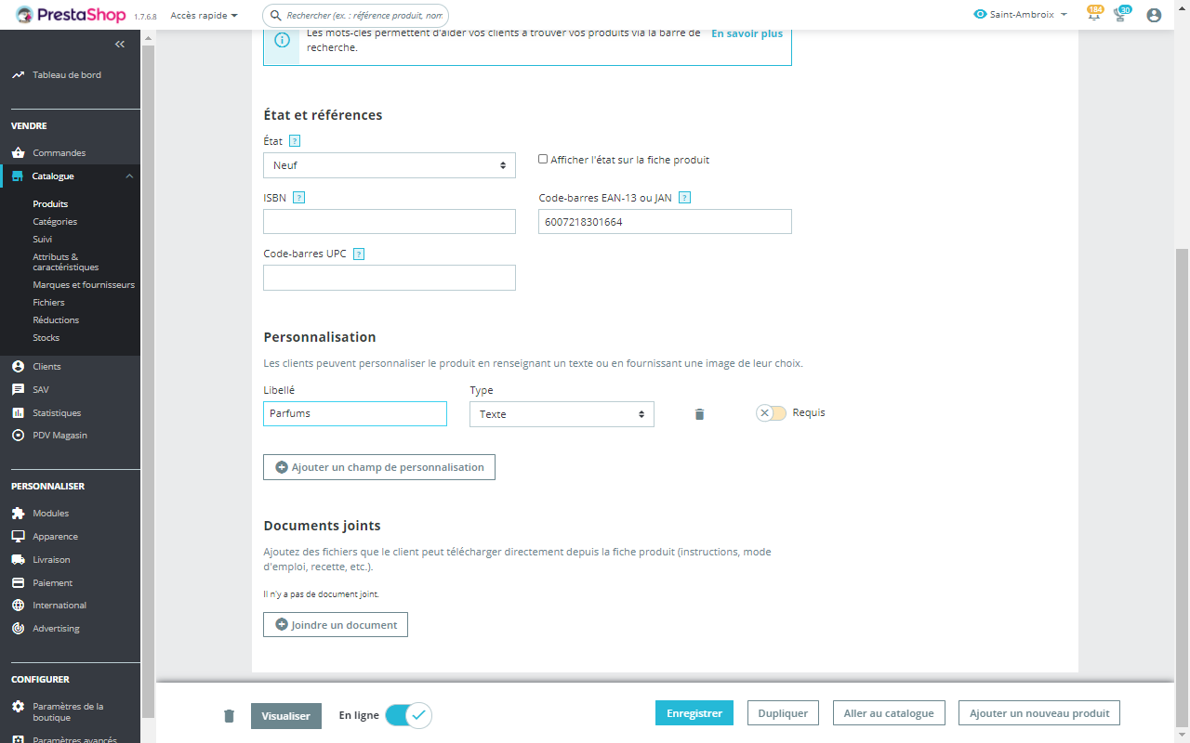
Task: Click the Libellé field containing Parfums
Action: [x=355, y=413]
